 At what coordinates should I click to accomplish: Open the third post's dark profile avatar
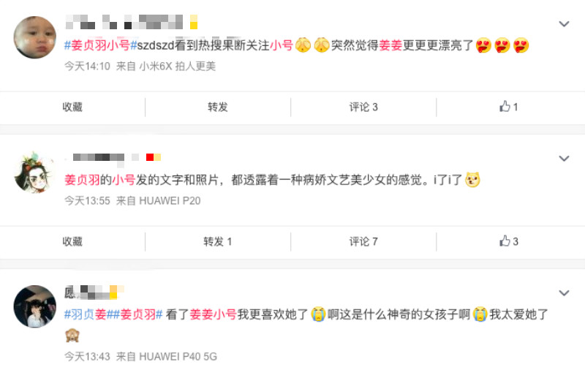pos(35,306)
